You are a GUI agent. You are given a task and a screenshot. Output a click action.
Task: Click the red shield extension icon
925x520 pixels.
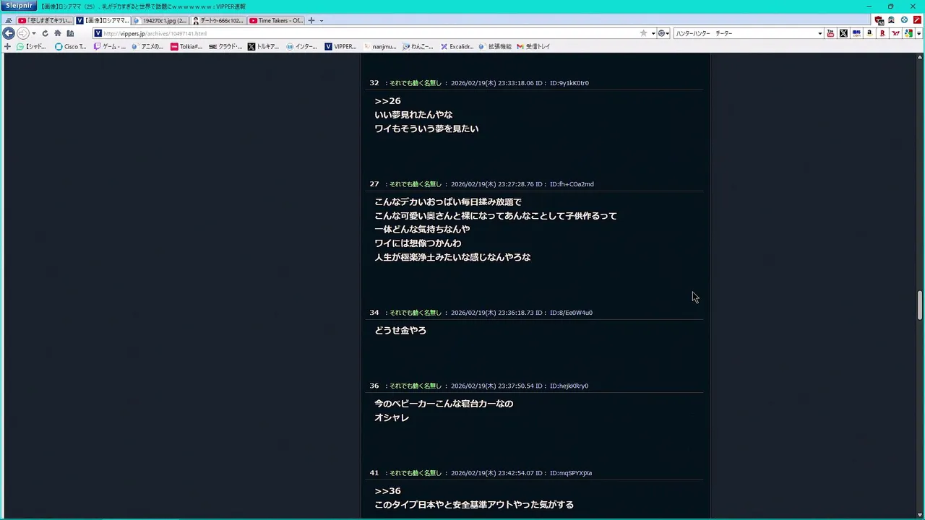(879, 20)
